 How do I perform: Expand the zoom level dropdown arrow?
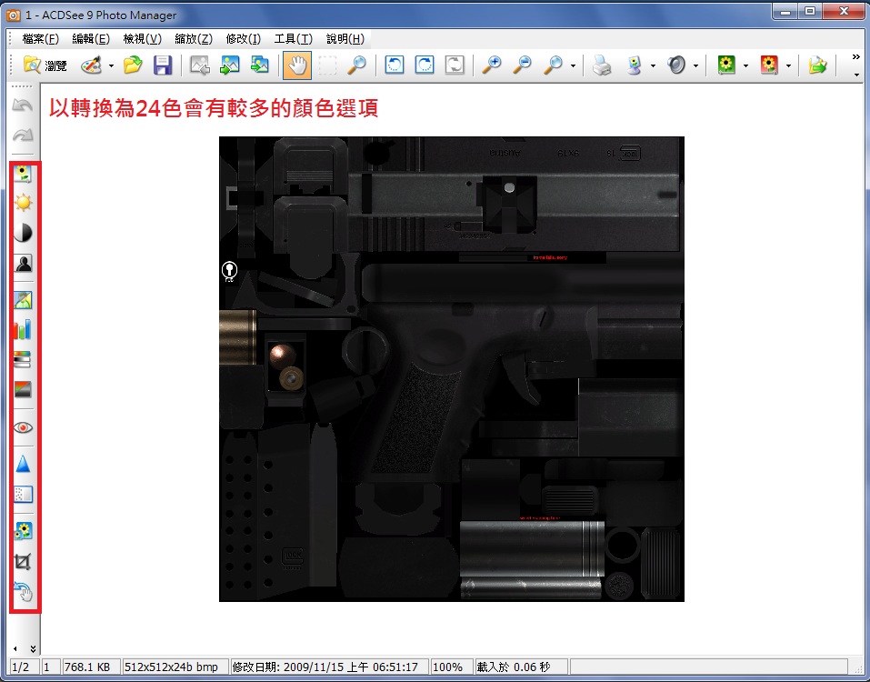coord(573,66)
